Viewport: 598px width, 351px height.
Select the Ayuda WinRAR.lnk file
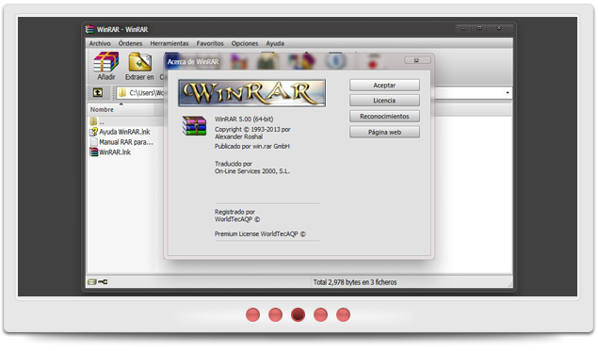(x=120, y=132)
